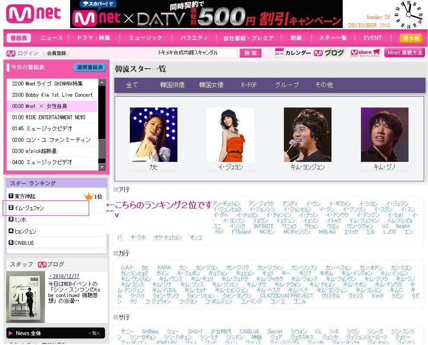
Task: Open ranking number 1 東方神起
Action: (x=25, y=196)
